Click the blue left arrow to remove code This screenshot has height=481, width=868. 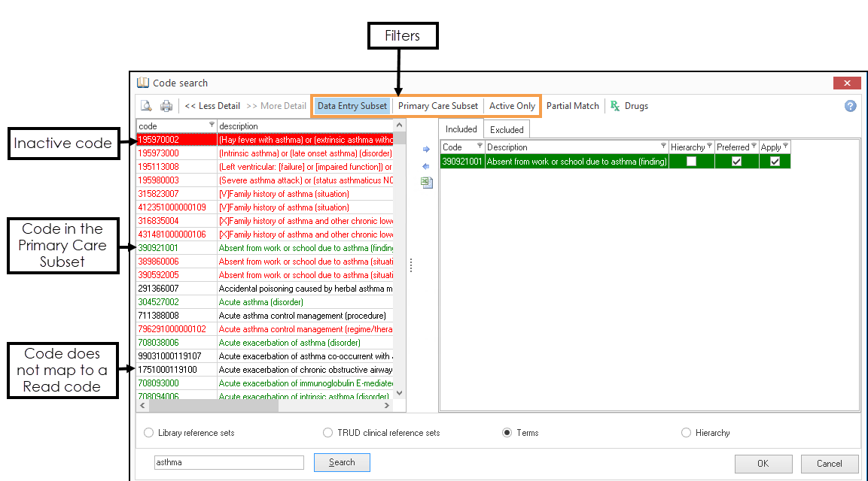coord(426,166)
